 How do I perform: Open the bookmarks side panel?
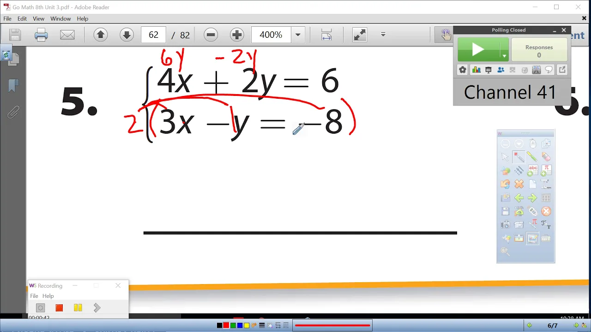click(13, 86)
